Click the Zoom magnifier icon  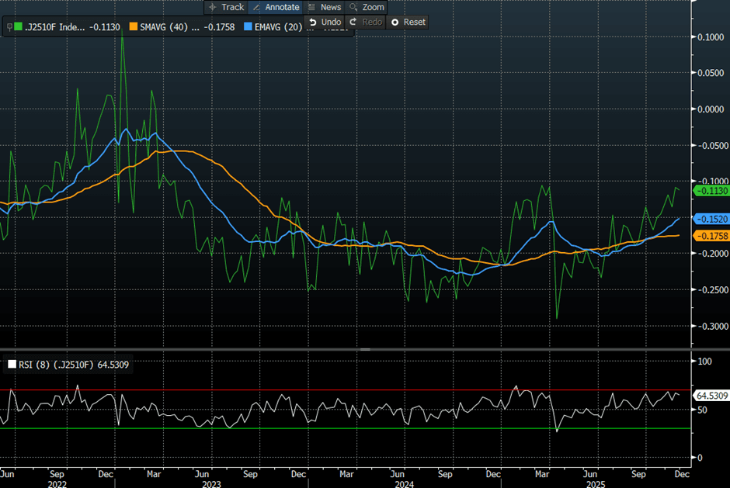pos(353,7)
